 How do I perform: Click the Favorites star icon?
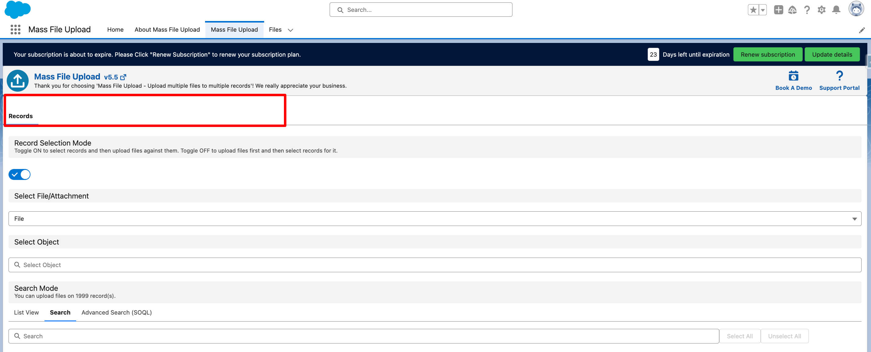pyautogui.click(x=753, y=10)
